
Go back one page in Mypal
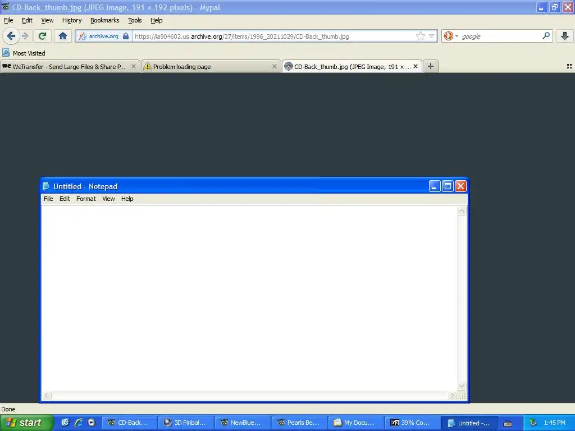11,36
